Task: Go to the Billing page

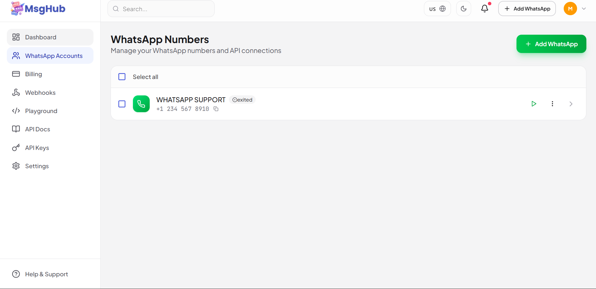Action: [50, 74]
